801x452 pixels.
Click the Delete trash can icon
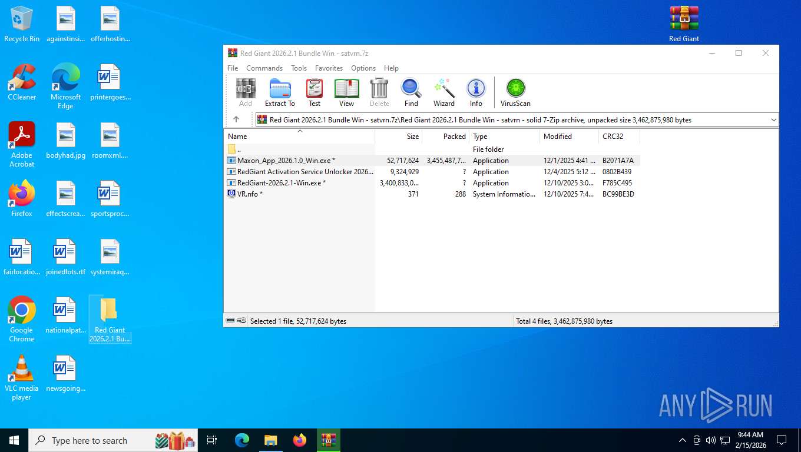click(379, 92)
